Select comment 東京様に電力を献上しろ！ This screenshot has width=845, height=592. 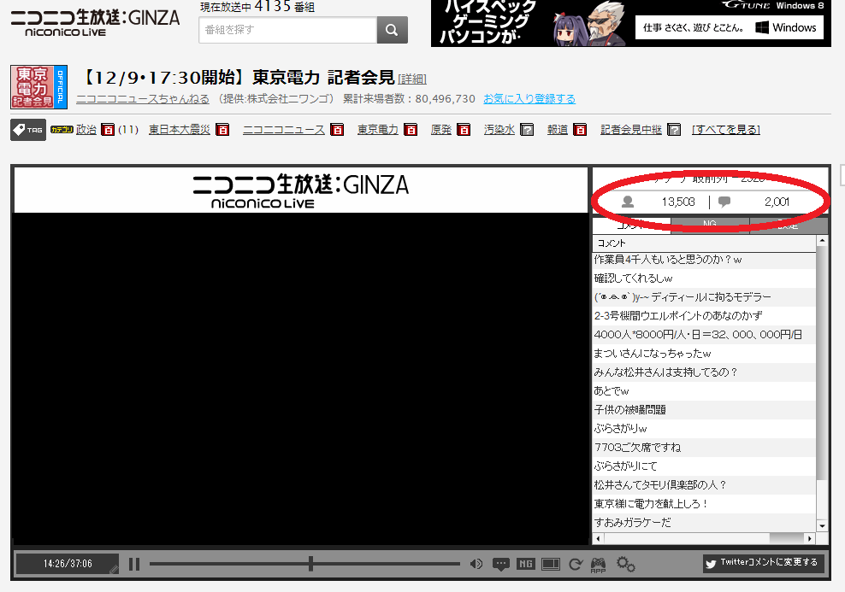click(705, 504)
